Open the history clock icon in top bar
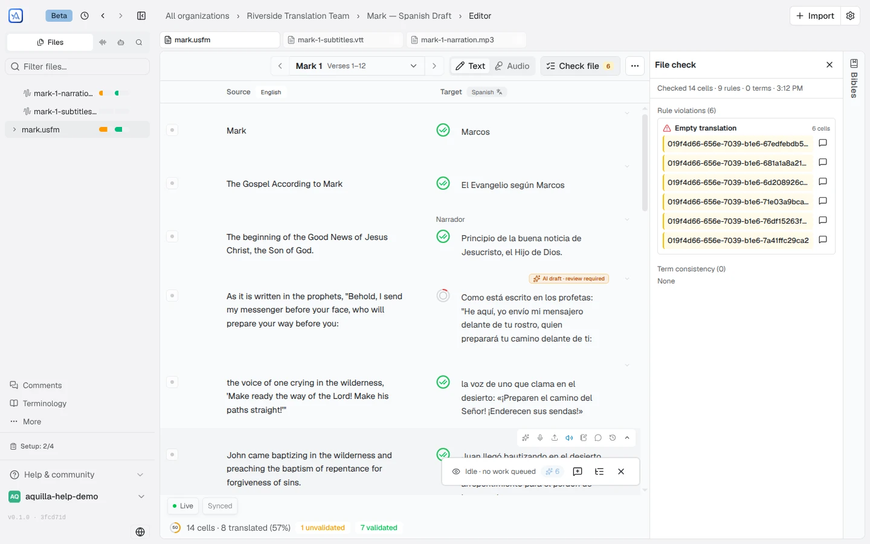Image resolution: width=870 pixels, height=544 pixels. 85,16
